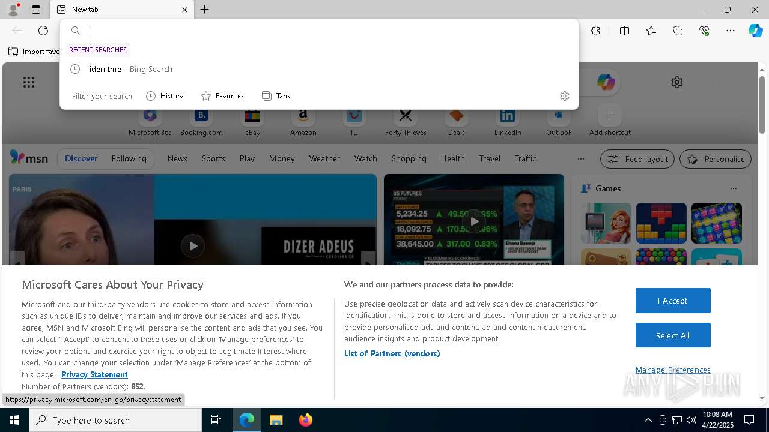This screenshot has height=432, width=769.
Task: Open the Manage Preferences link
Action: coord(673,370)
